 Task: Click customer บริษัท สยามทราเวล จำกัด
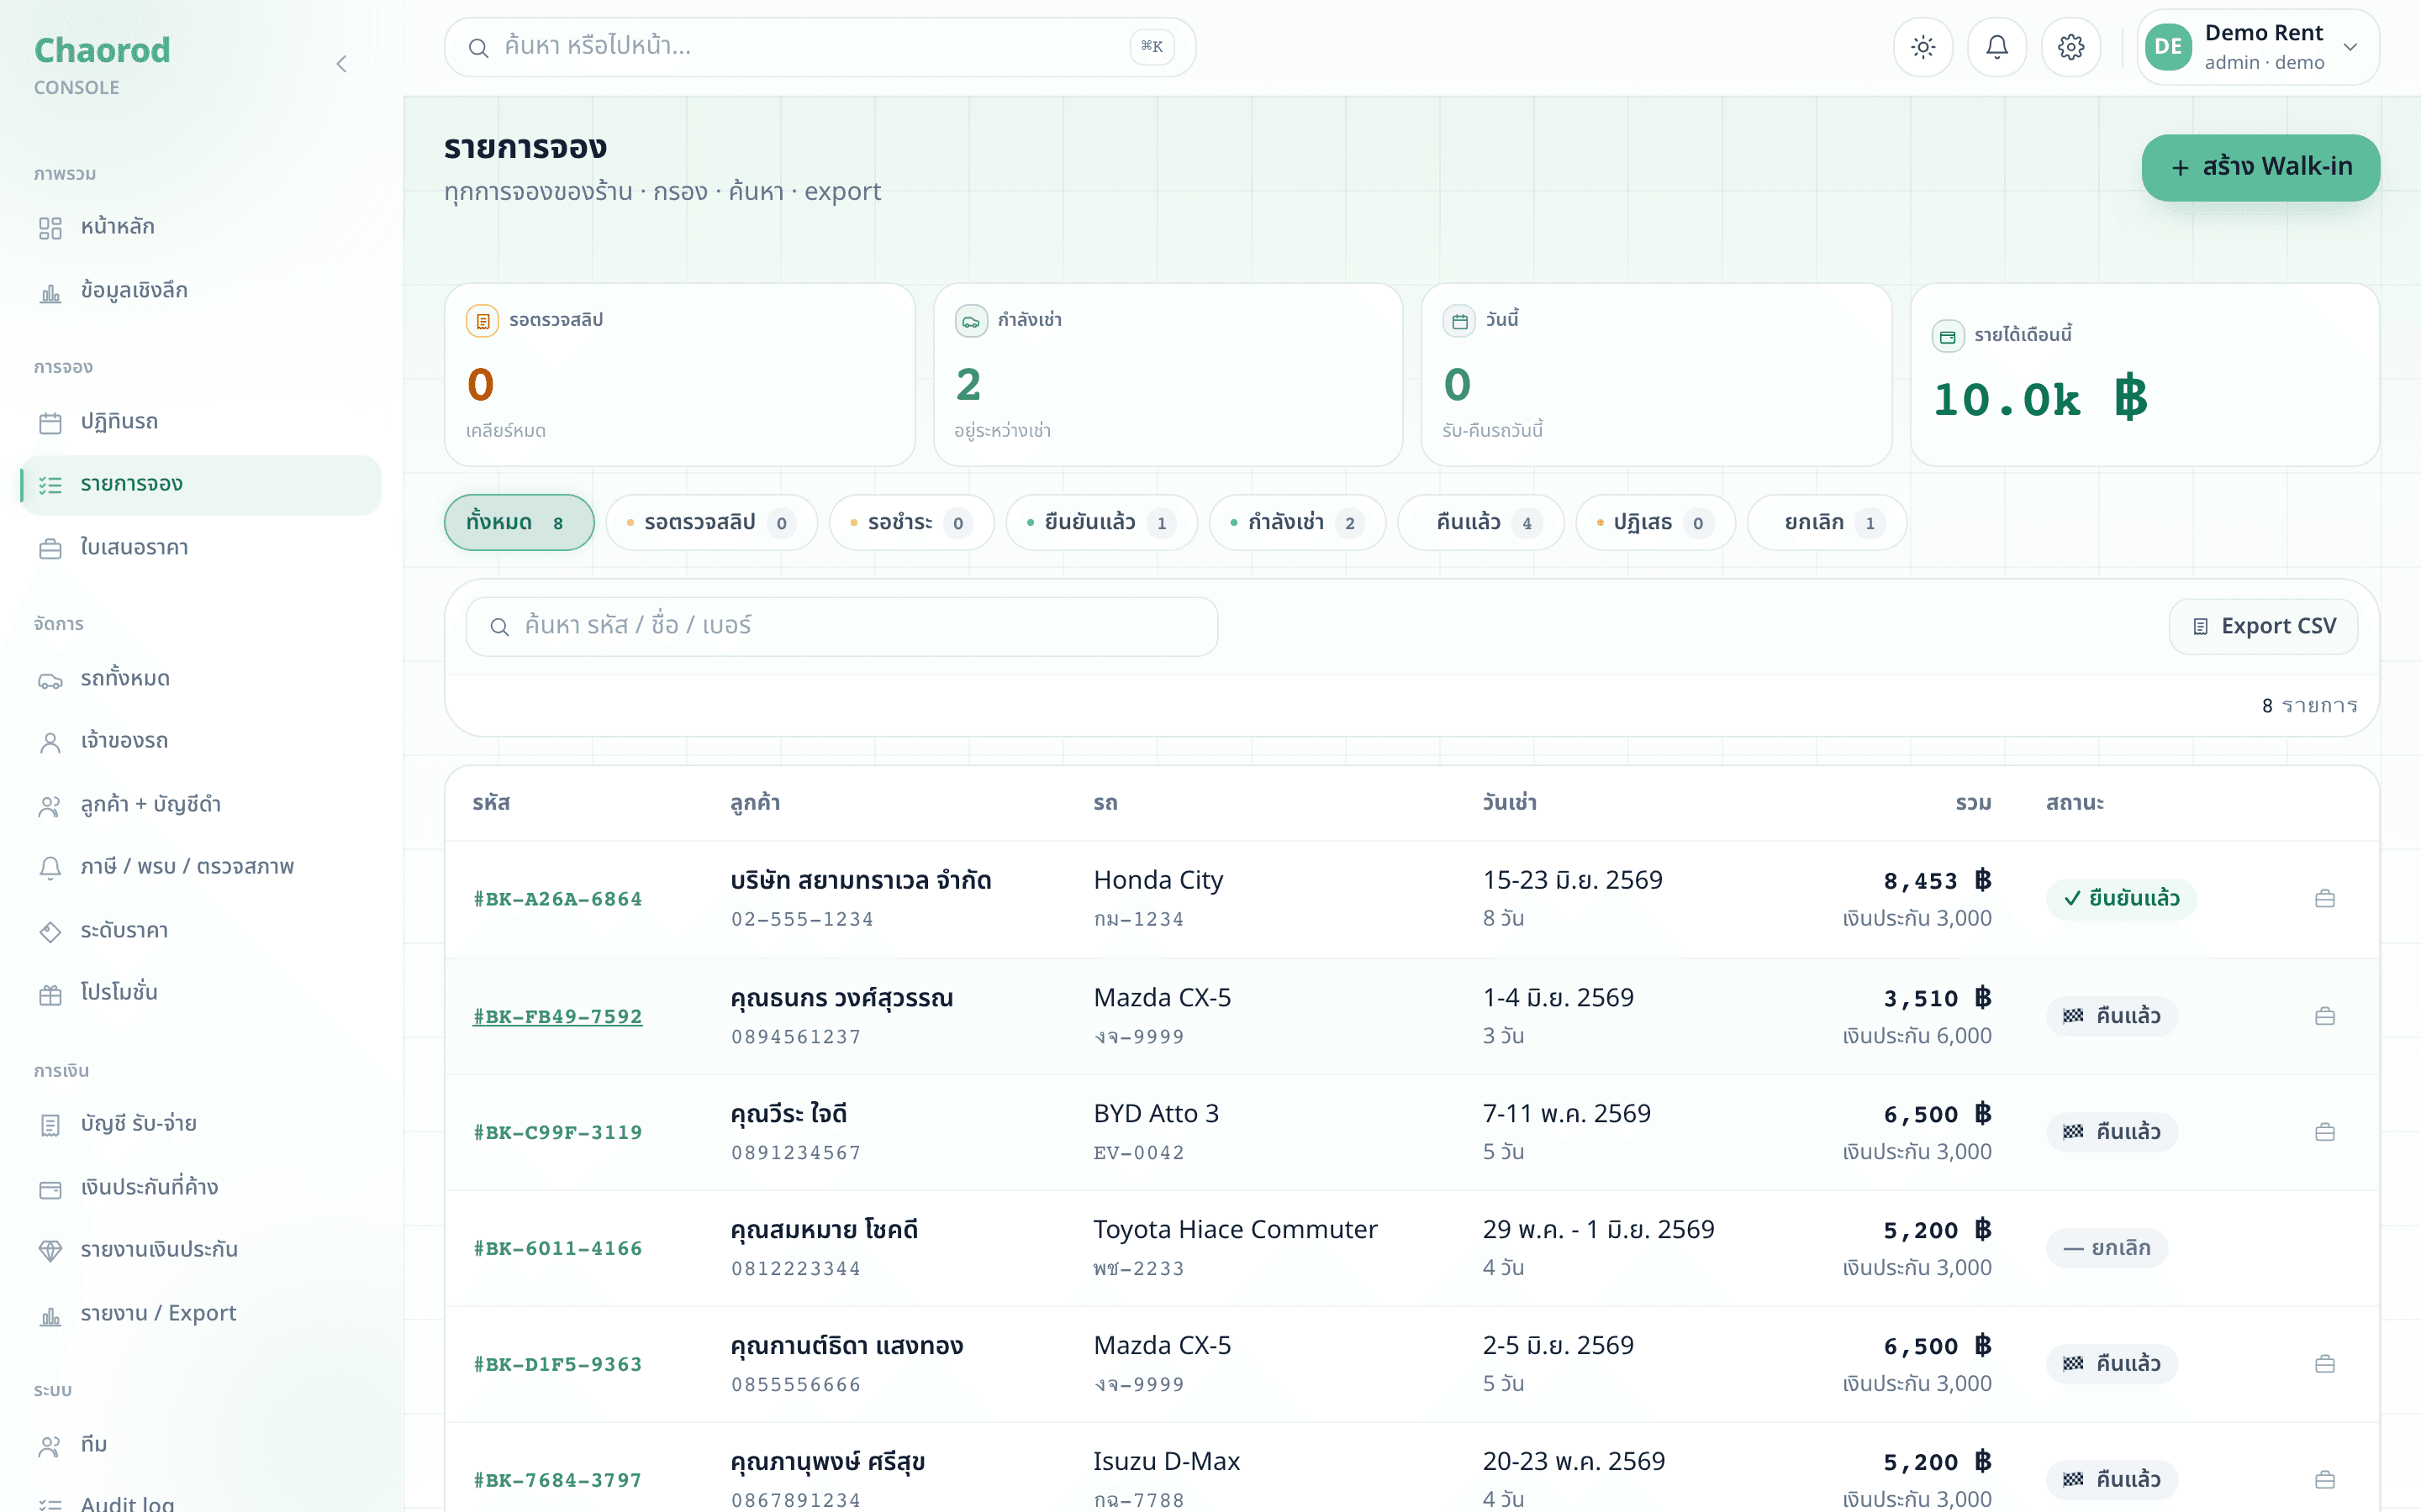tap(860, 881)
